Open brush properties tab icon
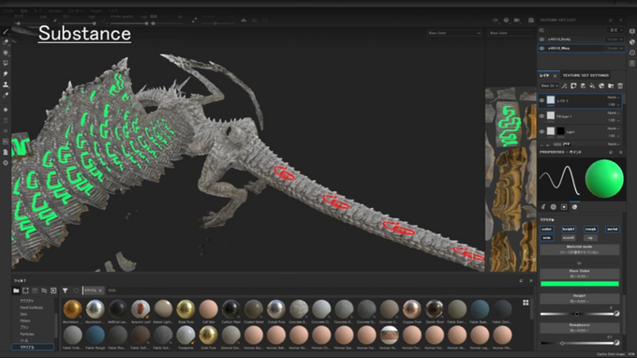Image resolution: width=637 pixels, height=358 pixels. 543,207
